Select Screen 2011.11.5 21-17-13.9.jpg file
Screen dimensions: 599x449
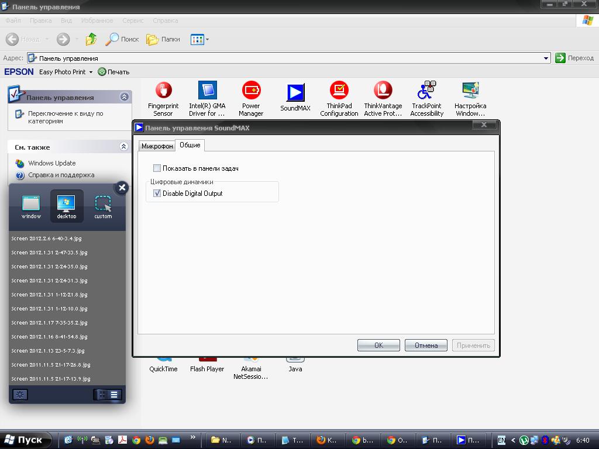pos(51,379)
